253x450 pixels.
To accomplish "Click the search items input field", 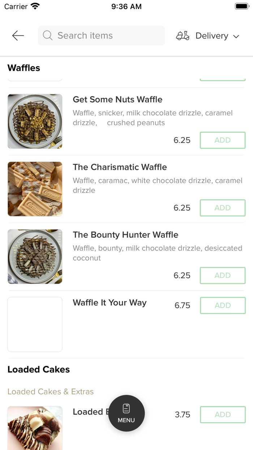I will pyautogui.click(x=101, y=35).
